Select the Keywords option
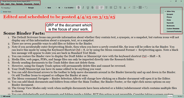Viewport: 184px width, 98px height. 170,23
